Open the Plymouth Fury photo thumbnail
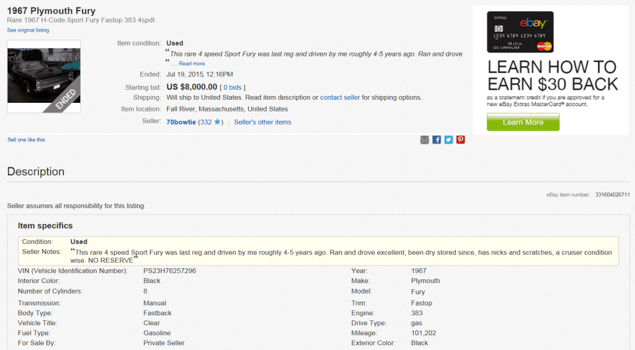The width and height of the screenshot is (635, 350). pyautogui.click(x=43, y=76)
